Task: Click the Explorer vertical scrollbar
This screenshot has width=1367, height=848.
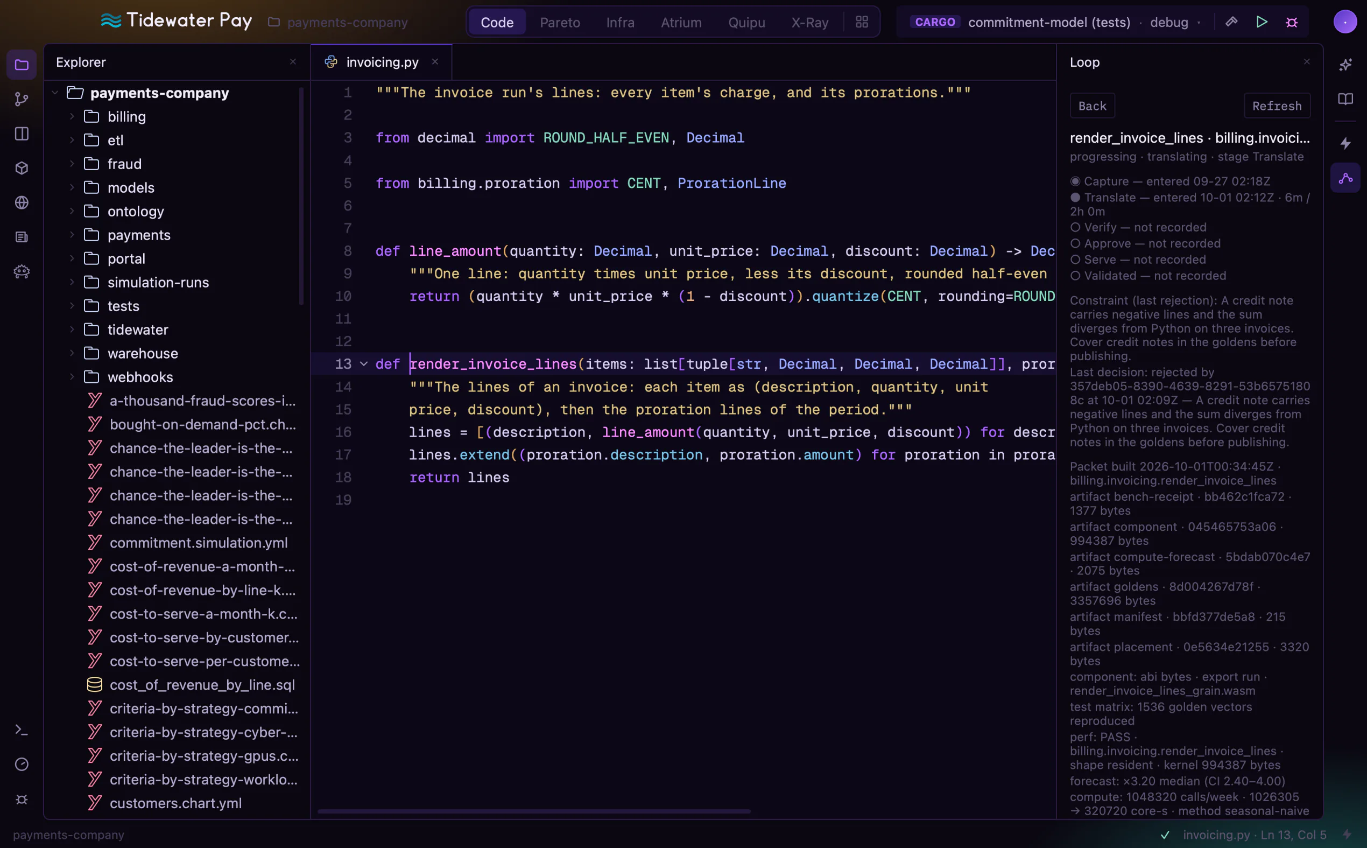Action: pos(301,196)
